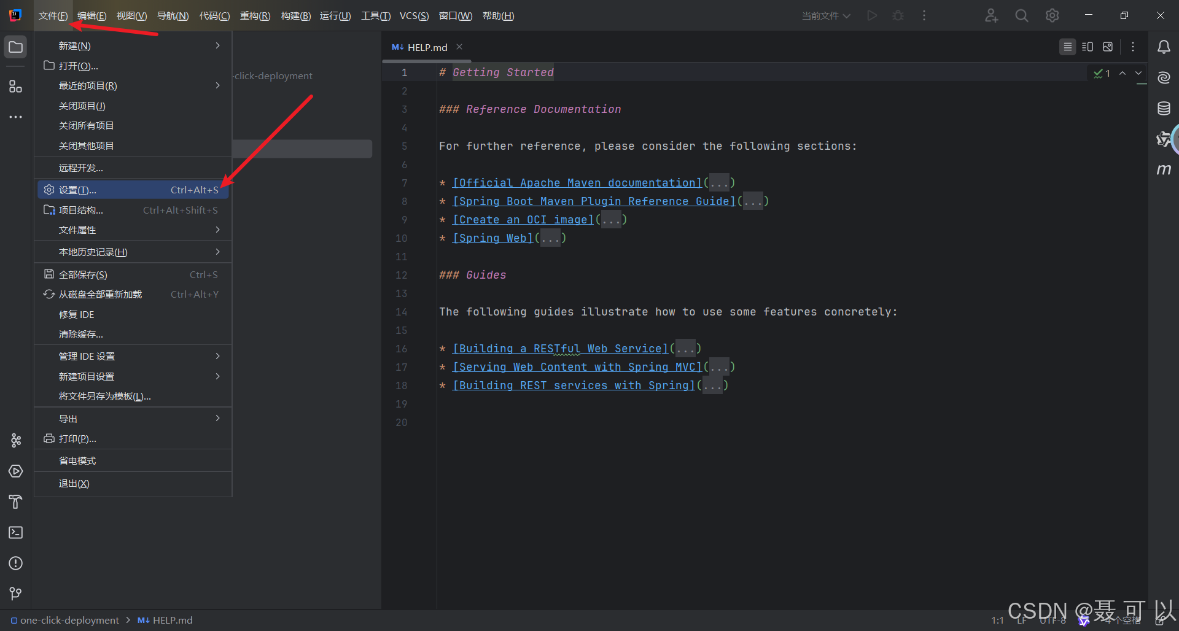1179x631 pixels.
Task: Switch to editor-only view mode
Action: coord(1068,47)
